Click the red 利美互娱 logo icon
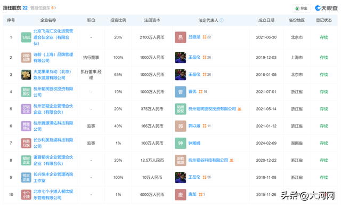 coord(26,143)
